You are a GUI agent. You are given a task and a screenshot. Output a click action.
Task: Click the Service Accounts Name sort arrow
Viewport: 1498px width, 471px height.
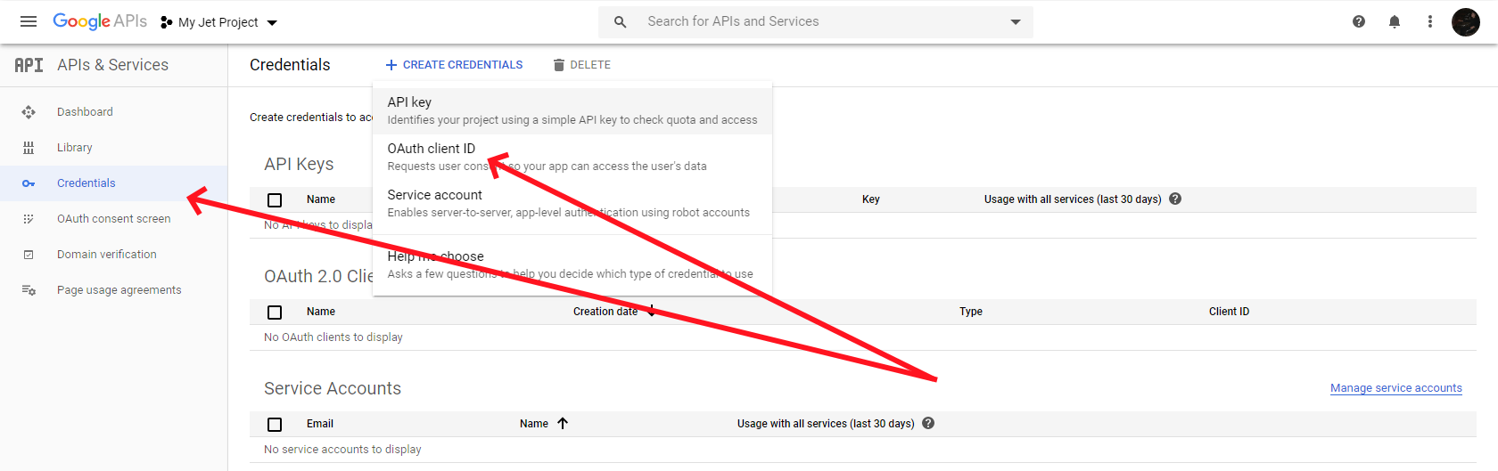(x=563, y=424)
